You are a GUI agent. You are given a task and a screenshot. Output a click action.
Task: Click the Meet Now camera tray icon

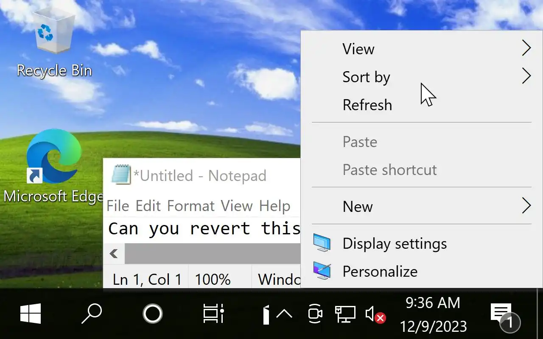coord(315,314)
